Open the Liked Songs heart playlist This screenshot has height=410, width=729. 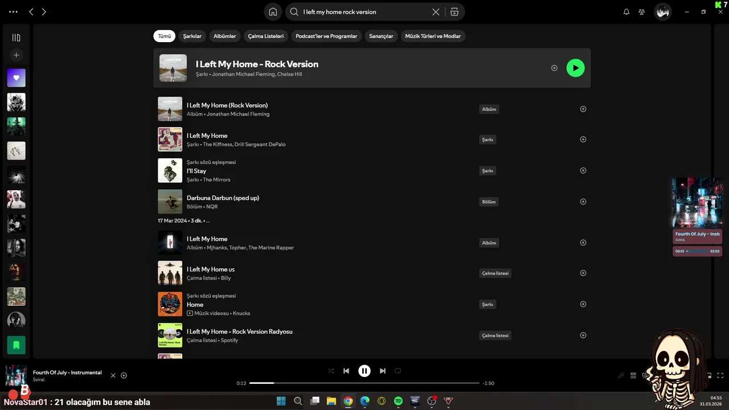[16, 78]
